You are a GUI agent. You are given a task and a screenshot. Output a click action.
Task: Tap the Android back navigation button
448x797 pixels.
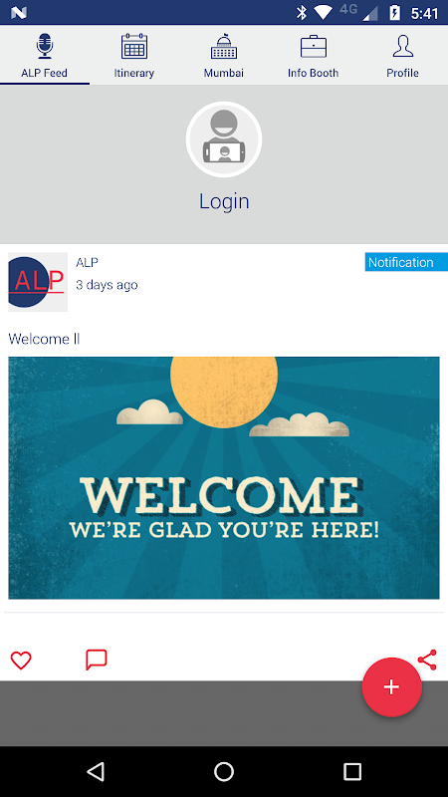click(x=96, y=771)
